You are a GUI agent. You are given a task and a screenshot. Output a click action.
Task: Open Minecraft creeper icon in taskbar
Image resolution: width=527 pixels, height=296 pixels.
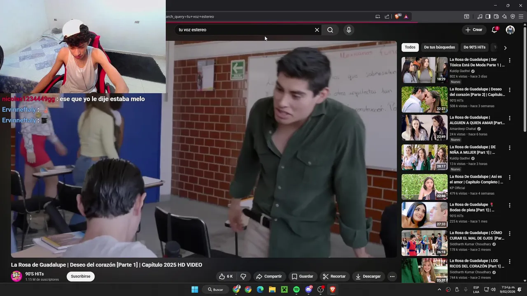pos(284,289)
